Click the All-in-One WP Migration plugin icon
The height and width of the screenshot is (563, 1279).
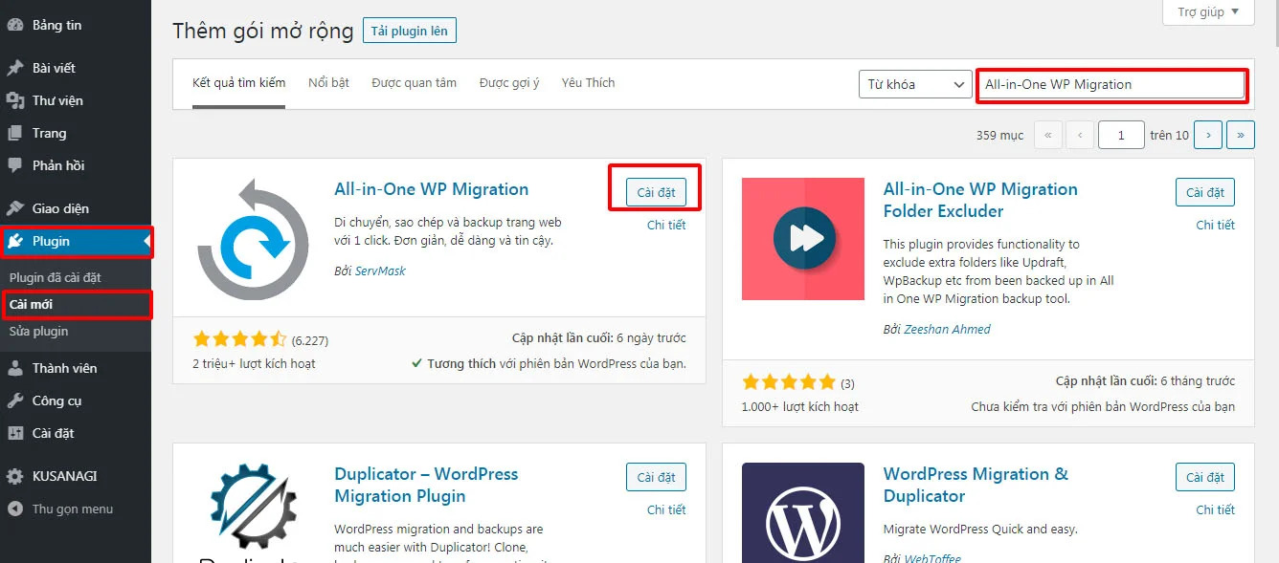[253, 239]
